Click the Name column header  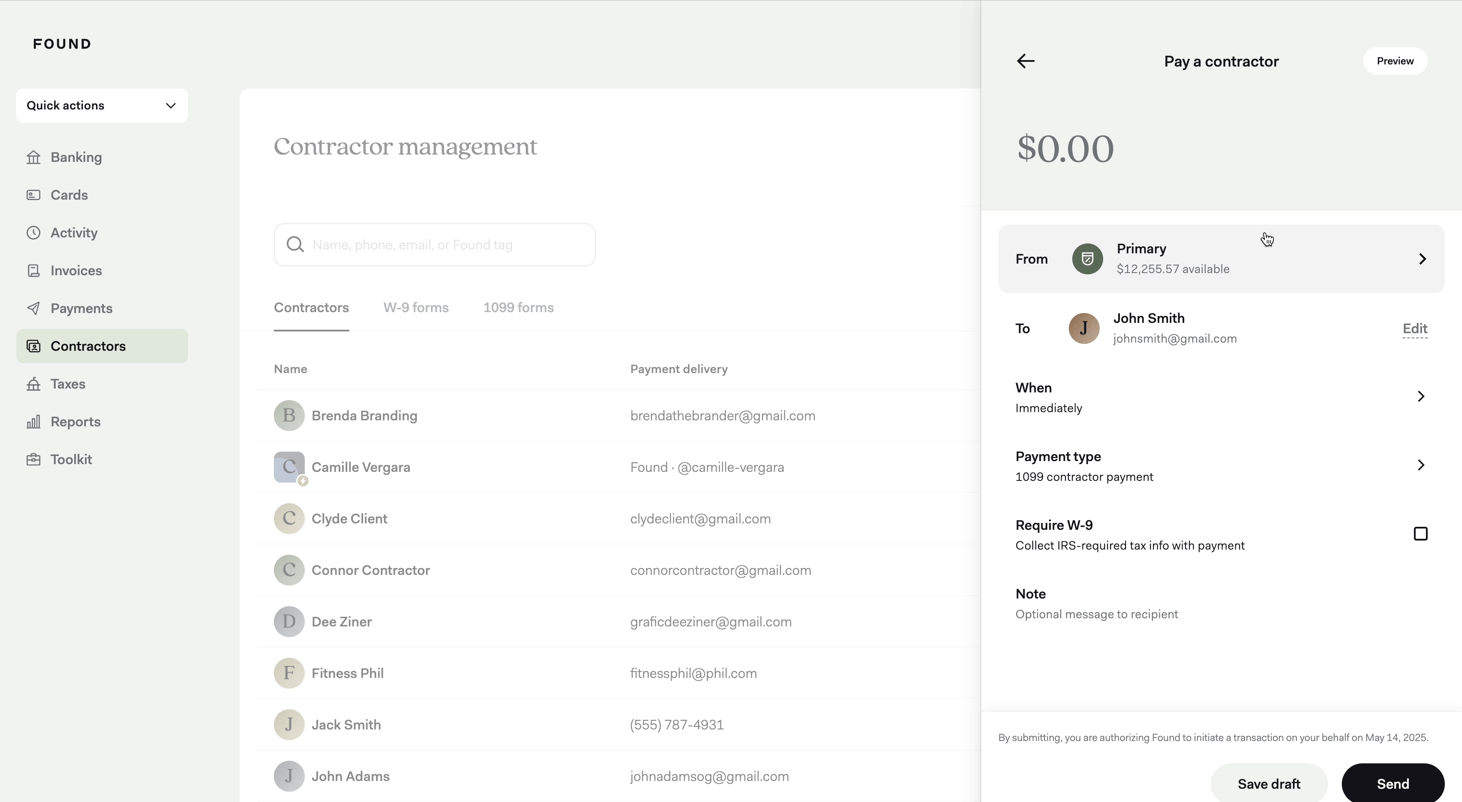[x=290, y=369]
